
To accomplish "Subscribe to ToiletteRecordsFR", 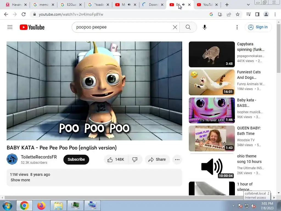I will [76, 160].
